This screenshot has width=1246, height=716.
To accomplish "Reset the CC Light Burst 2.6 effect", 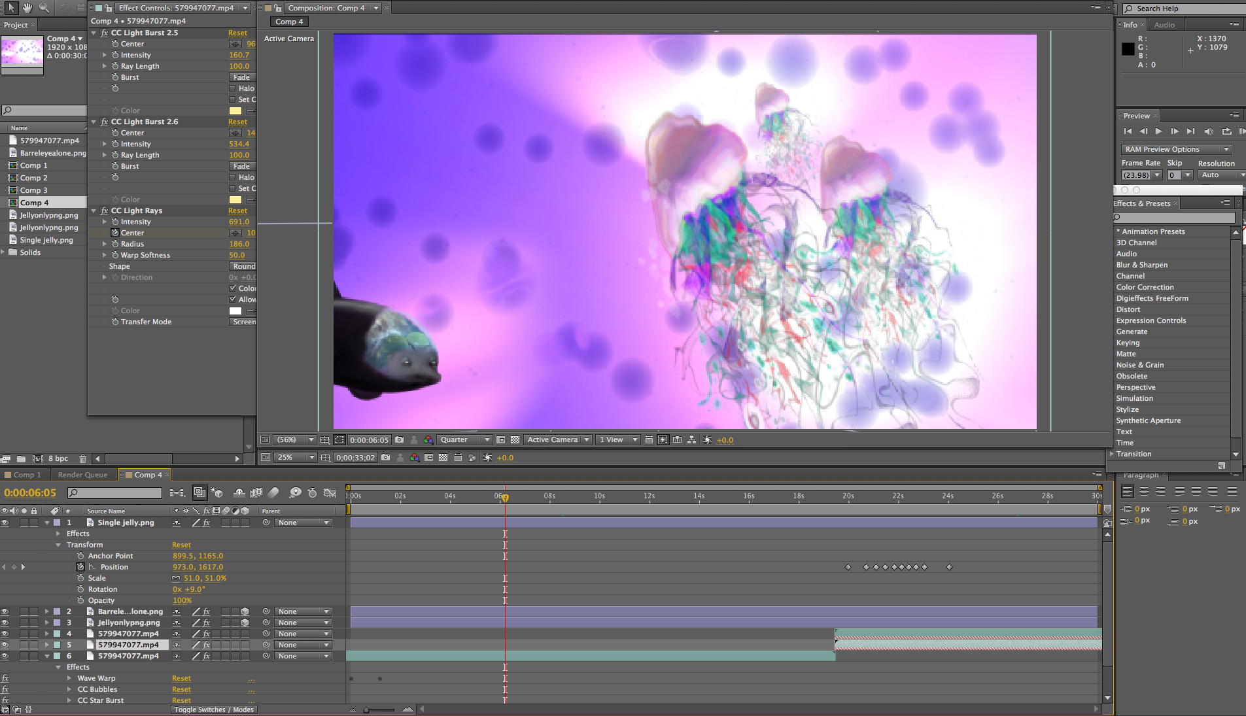I will tap(237, 122).
